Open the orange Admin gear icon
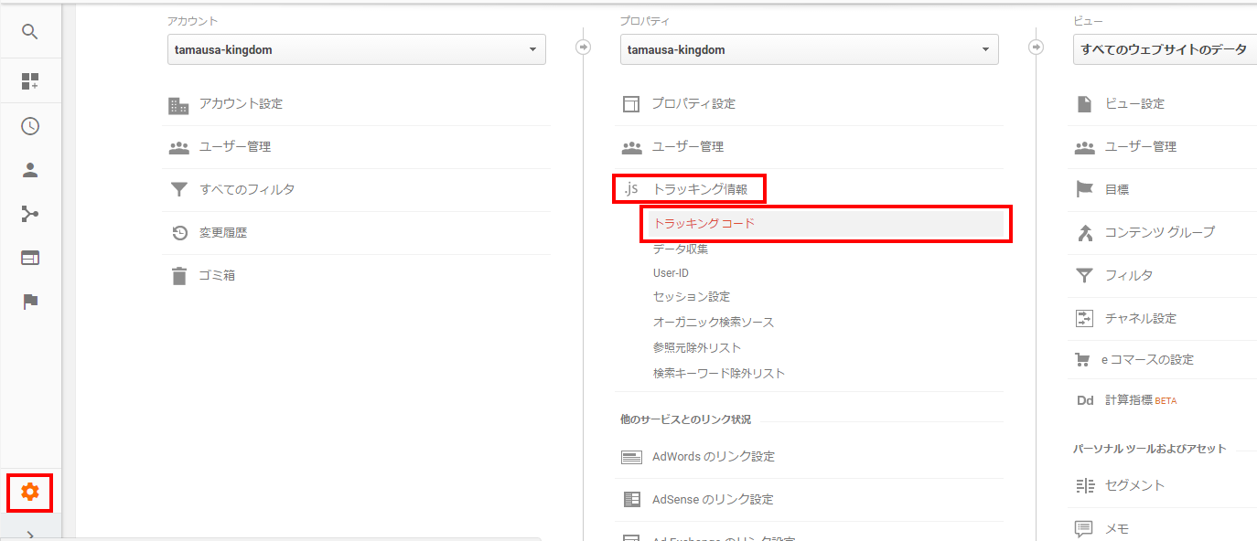This screenshot has width=1257, height=541. [30, 493]
